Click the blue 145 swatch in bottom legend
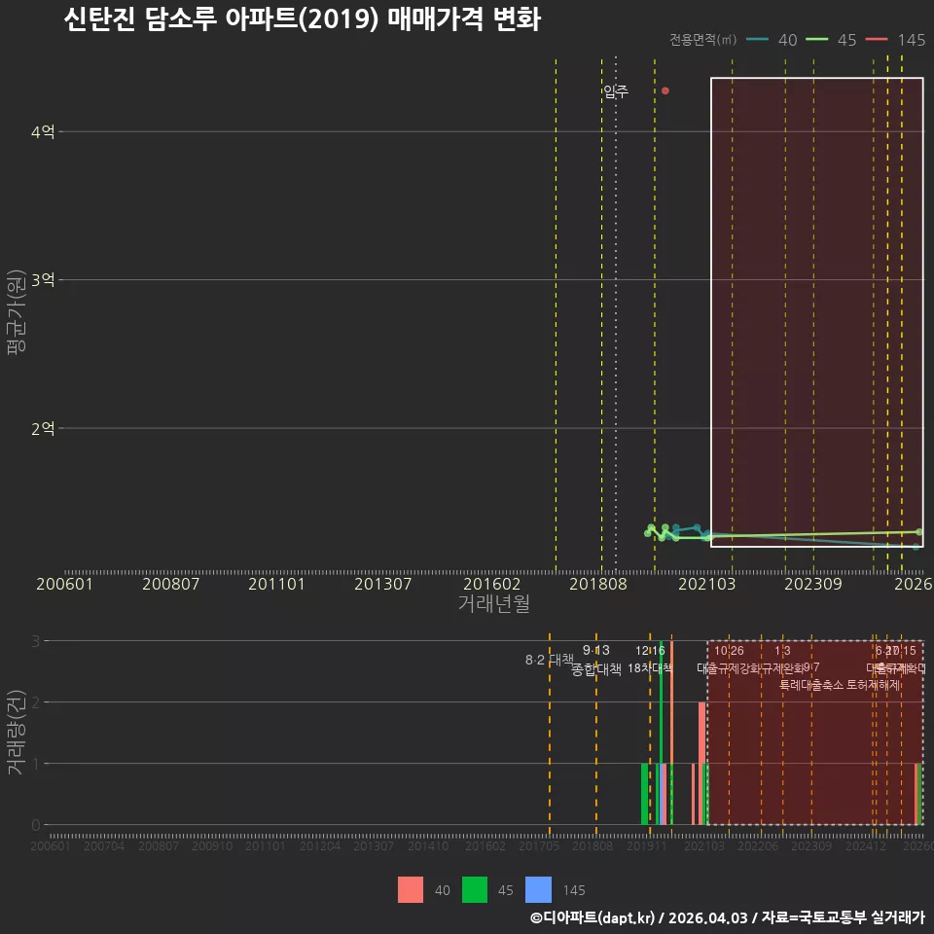934x934 pixels. point(538,890)
